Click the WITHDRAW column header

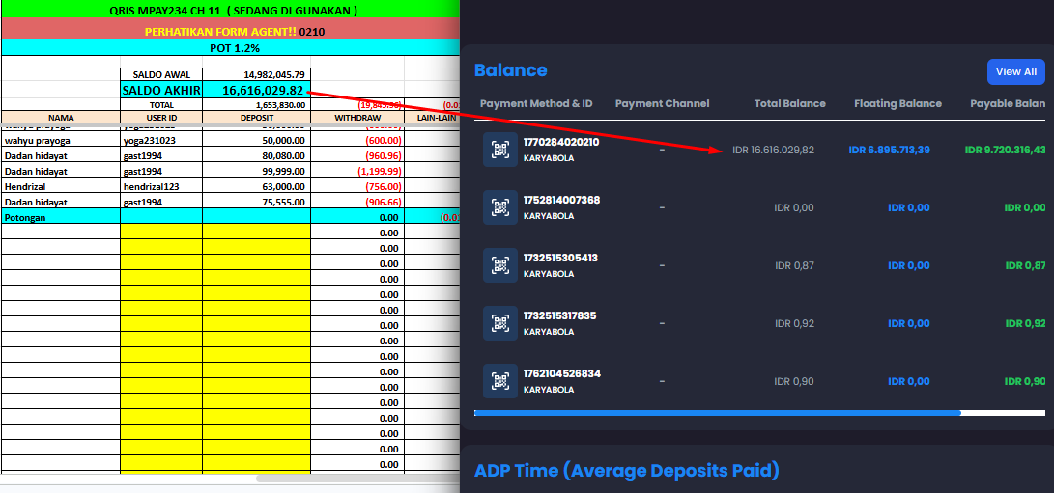(357, 117)
